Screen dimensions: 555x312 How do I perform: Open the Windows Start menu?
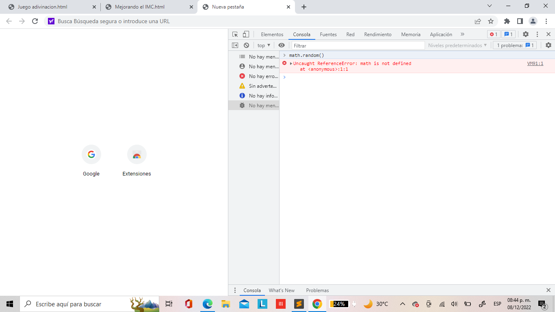coord(10,304)
